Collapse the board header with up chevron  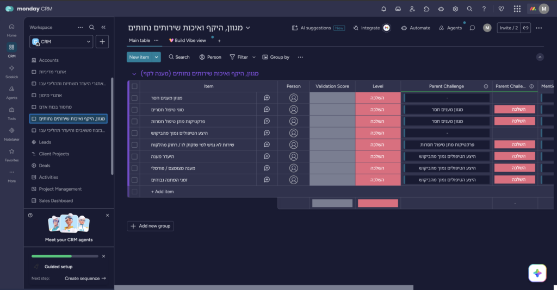pyautogui.click(x=540, y=57)
